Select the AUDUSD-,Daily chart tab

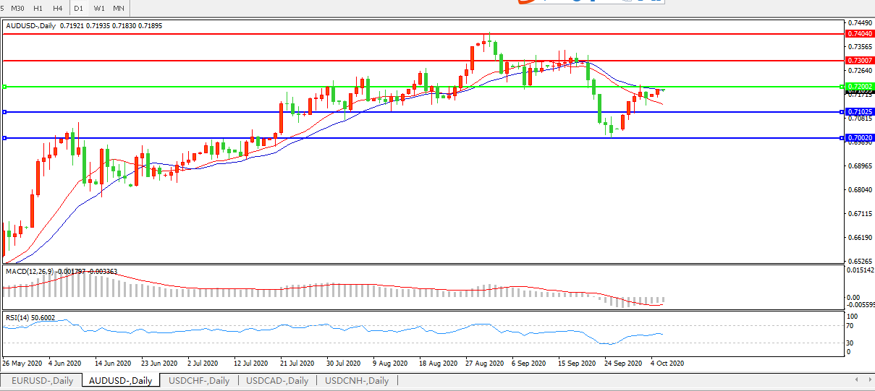pyautogui.click(x=121, y=380)
